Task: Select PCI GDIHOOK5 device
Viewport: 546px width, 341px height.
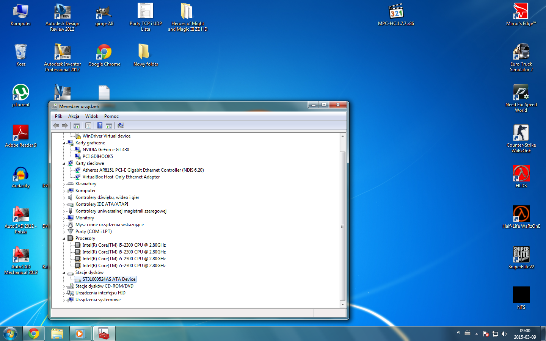Action: pyautogui.click(x=98, y=156)
